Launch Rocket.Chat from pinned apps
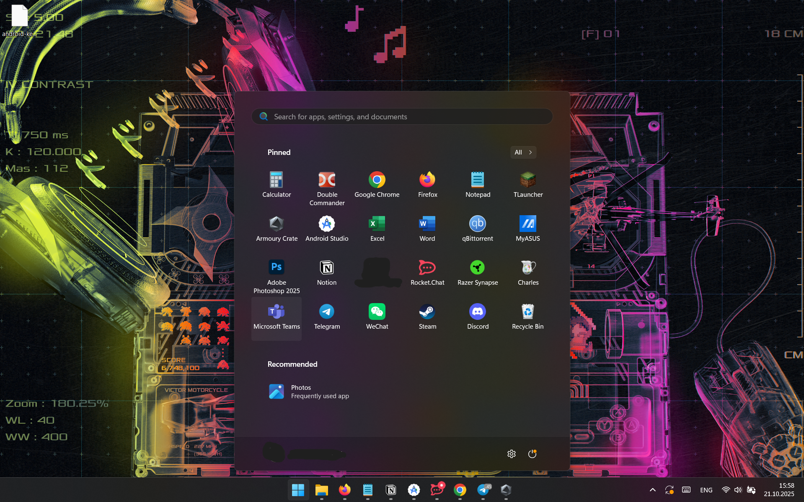 click(x=427, y=273)
